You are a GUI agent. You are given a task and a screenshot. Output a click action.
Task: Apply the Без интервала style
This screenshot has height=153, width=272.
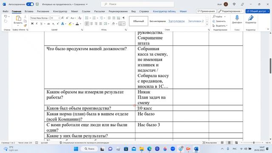pyautogui.click(x=158, y=21)
